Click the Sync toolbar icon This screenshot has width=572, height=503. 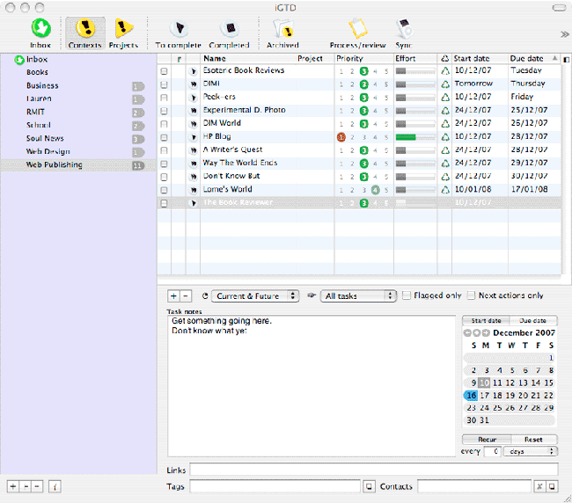(x=403, y=31)
